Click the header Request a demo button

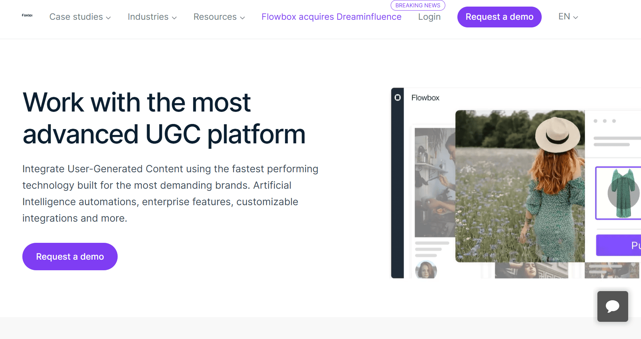[x=499, y=17]
